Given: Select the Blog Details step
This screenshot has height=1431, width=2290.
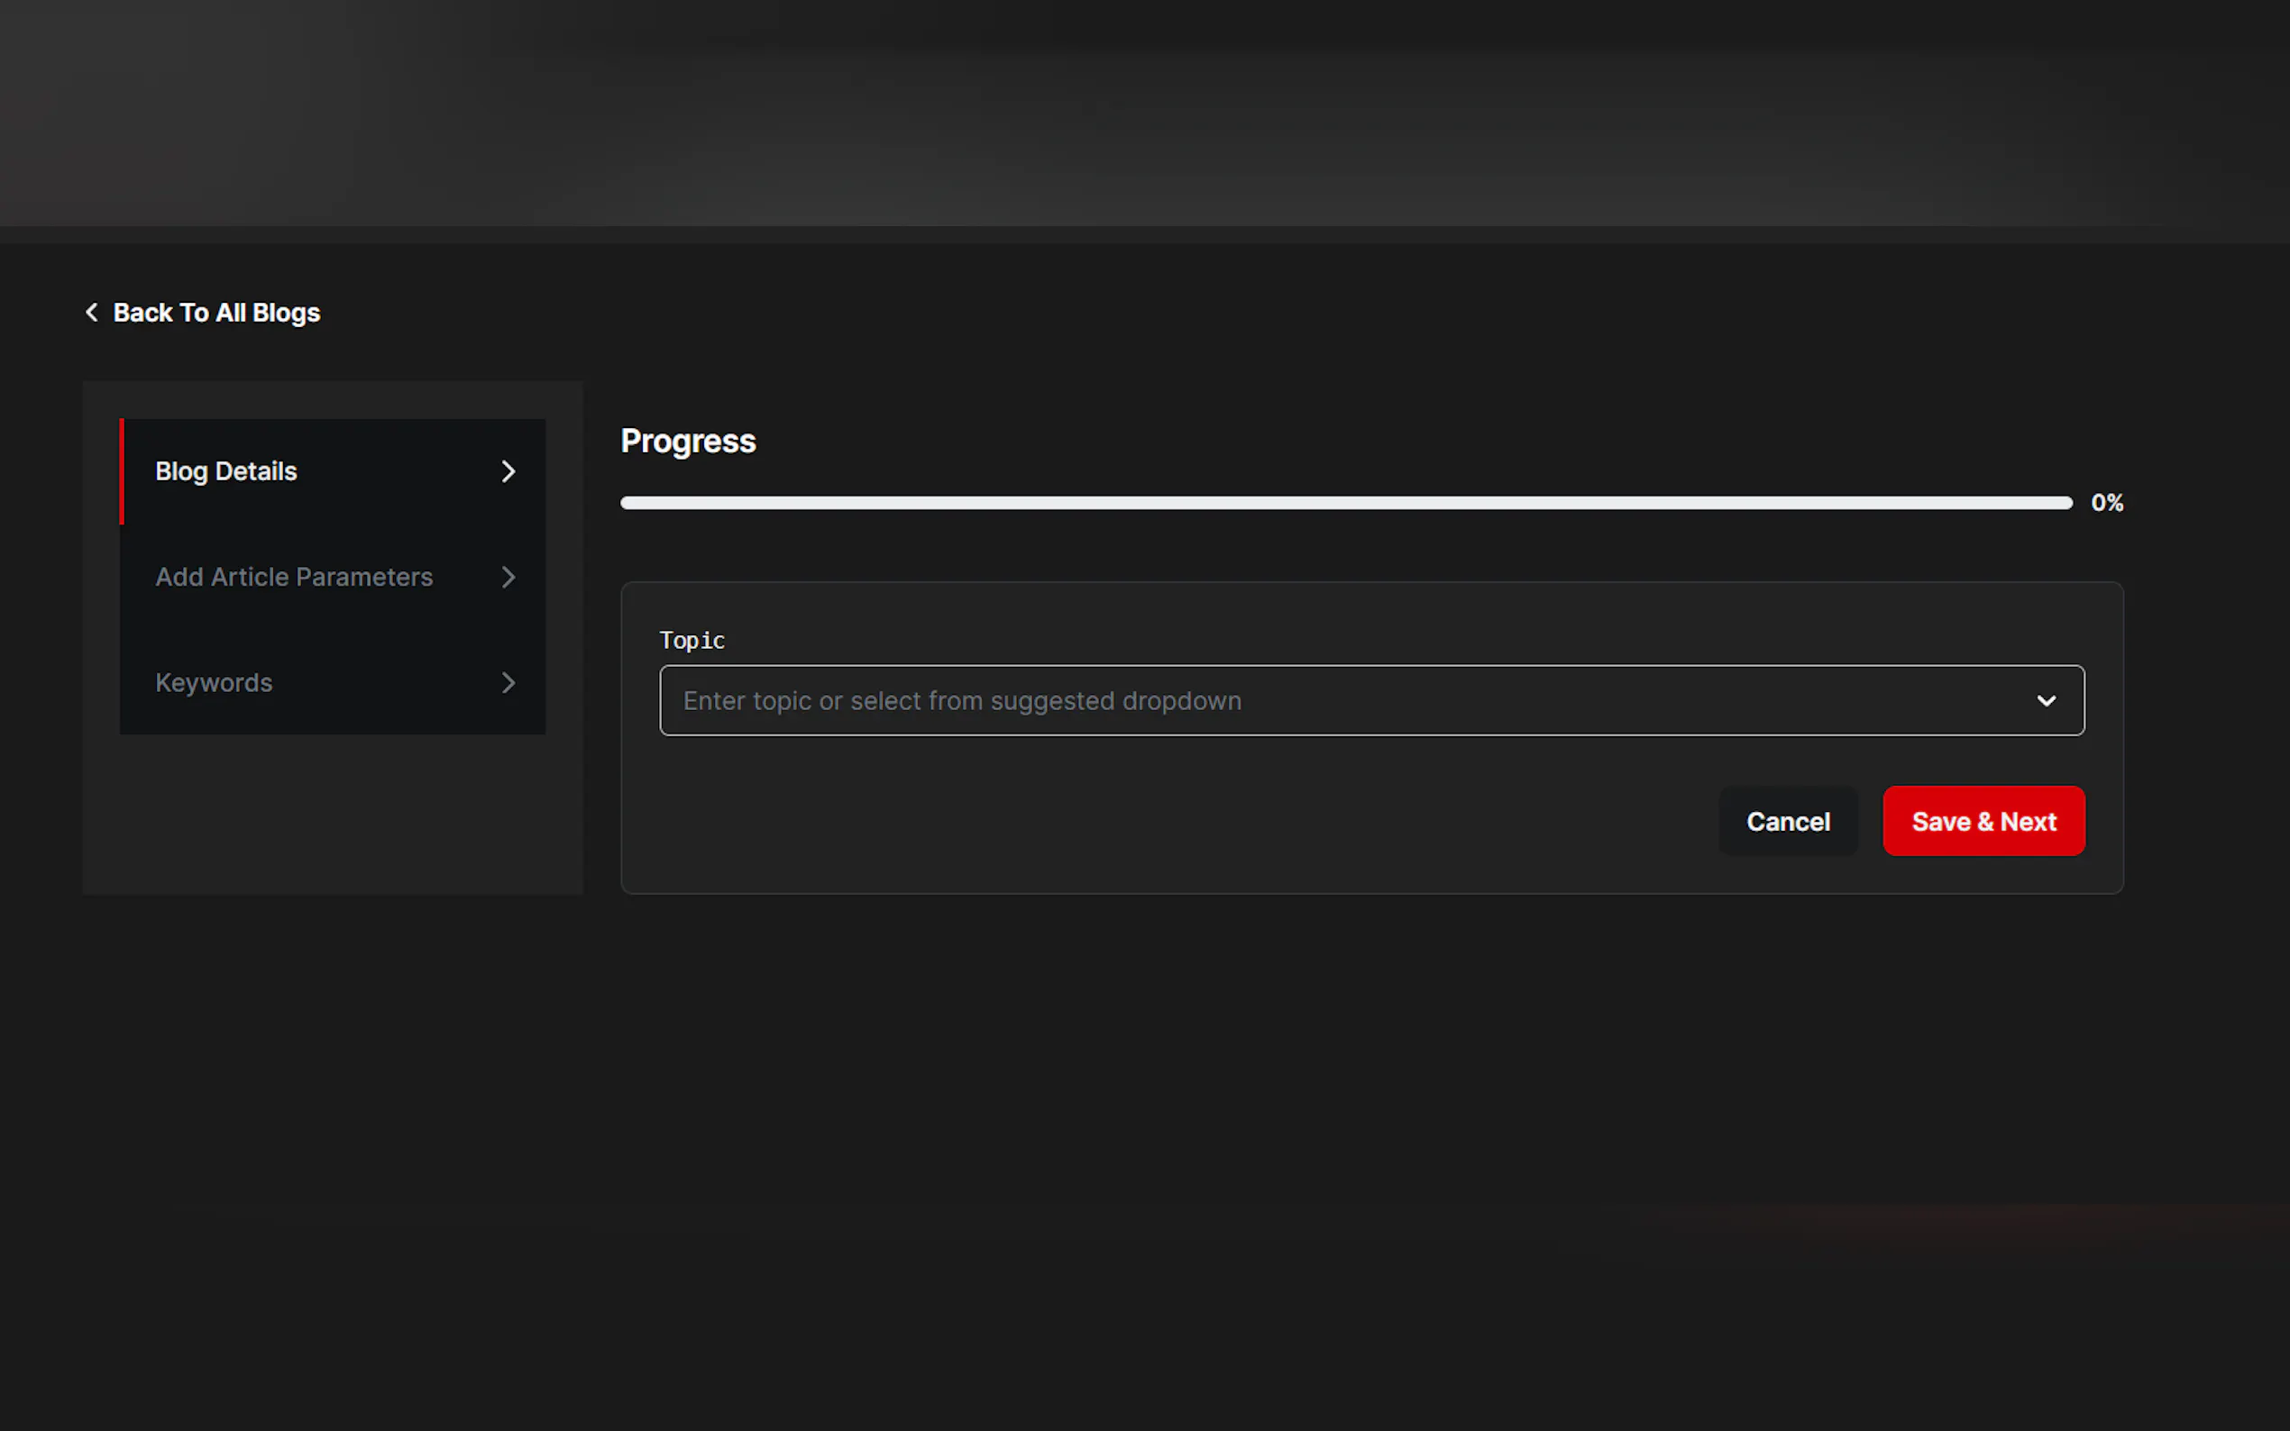Looking at the screenshot, I should (x=226, y=471).
